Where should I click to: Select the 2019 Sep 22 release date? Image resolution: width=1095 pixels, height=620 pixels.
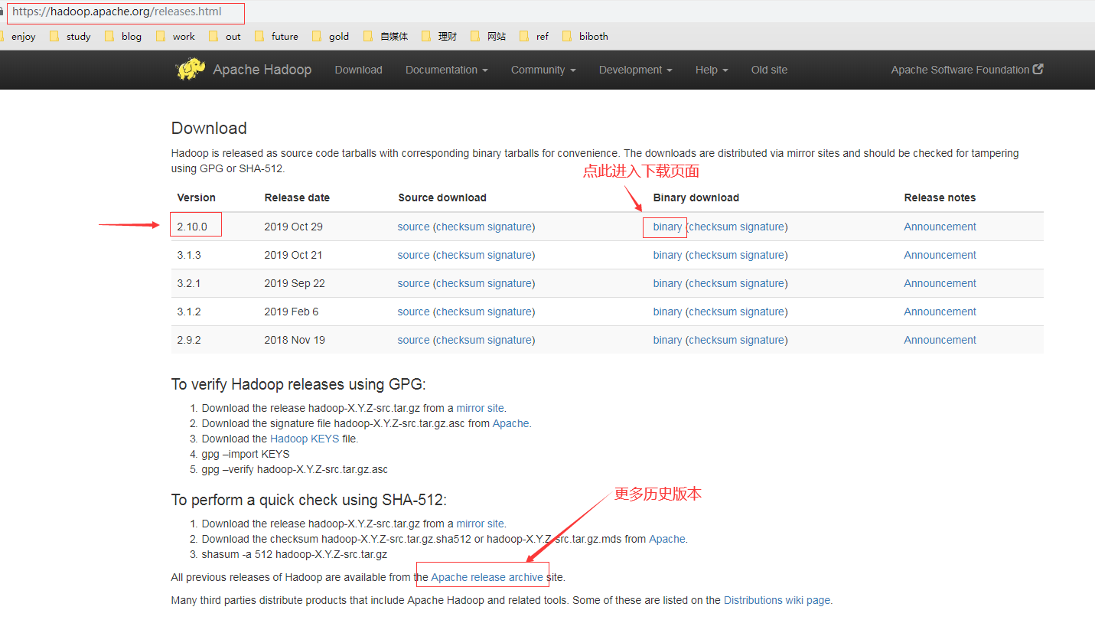[x=295, y=283]
